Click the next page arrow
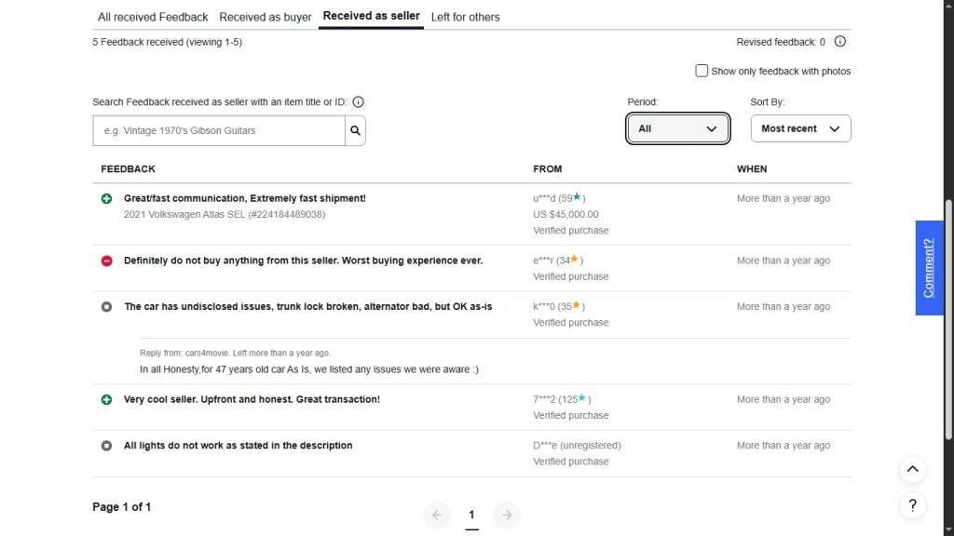Viewport: 954px width, 536px height. tap(506, 515)
